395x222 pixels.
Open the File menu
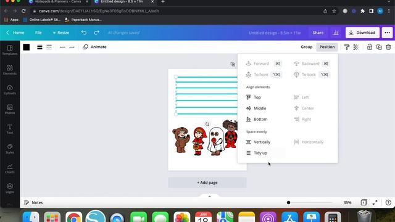pos(38,33)
